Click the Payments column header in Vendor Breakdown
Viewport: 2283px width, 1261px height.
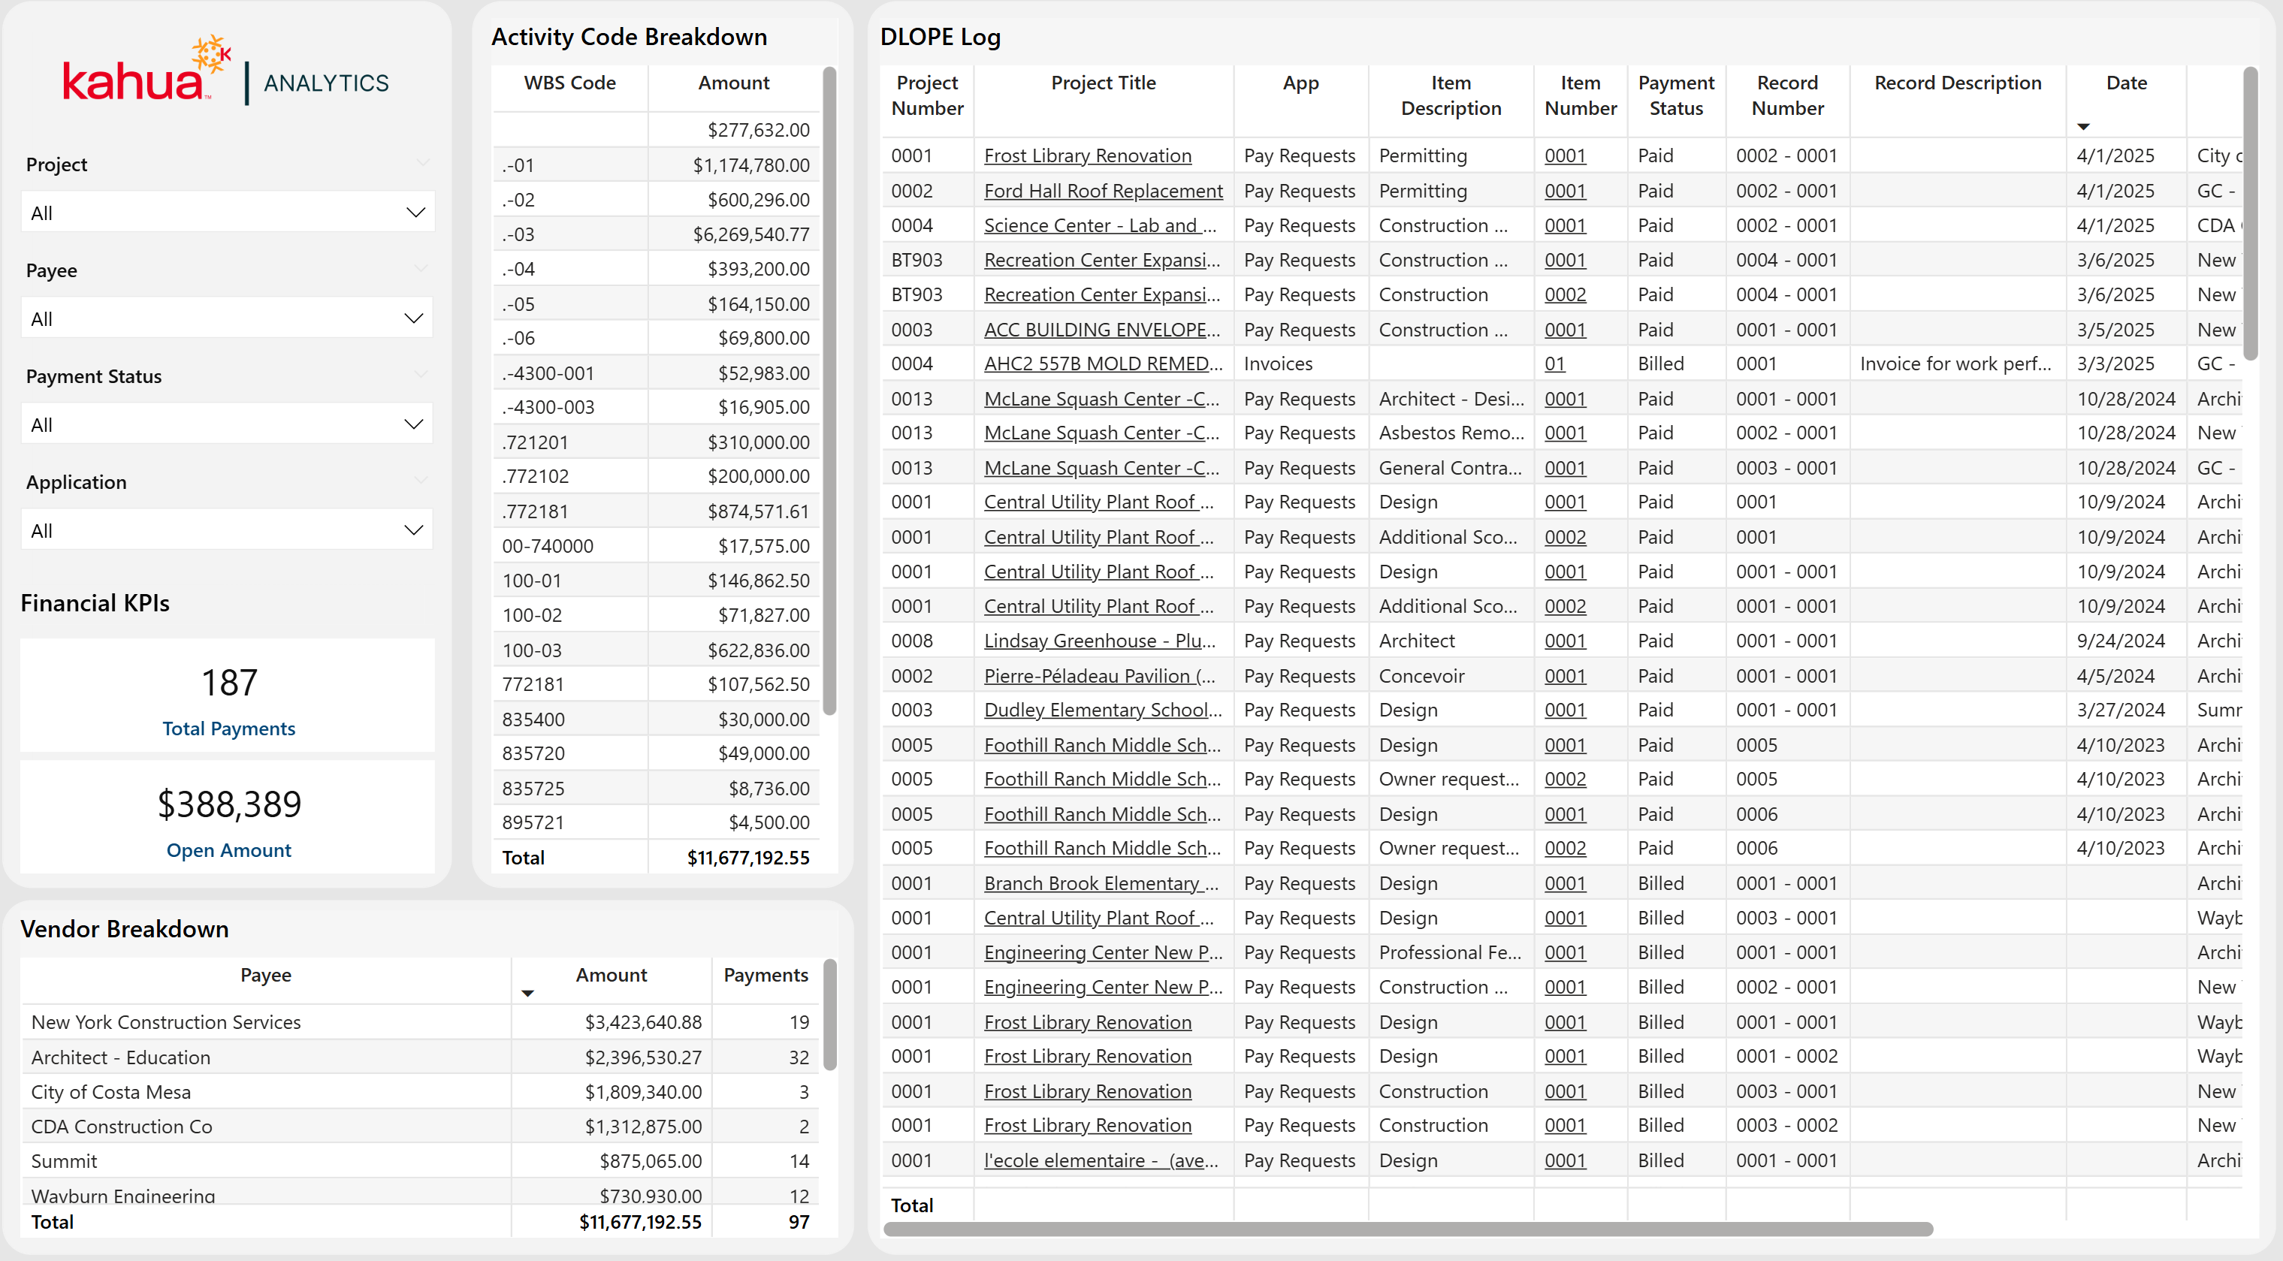click(x=765, y=975)
